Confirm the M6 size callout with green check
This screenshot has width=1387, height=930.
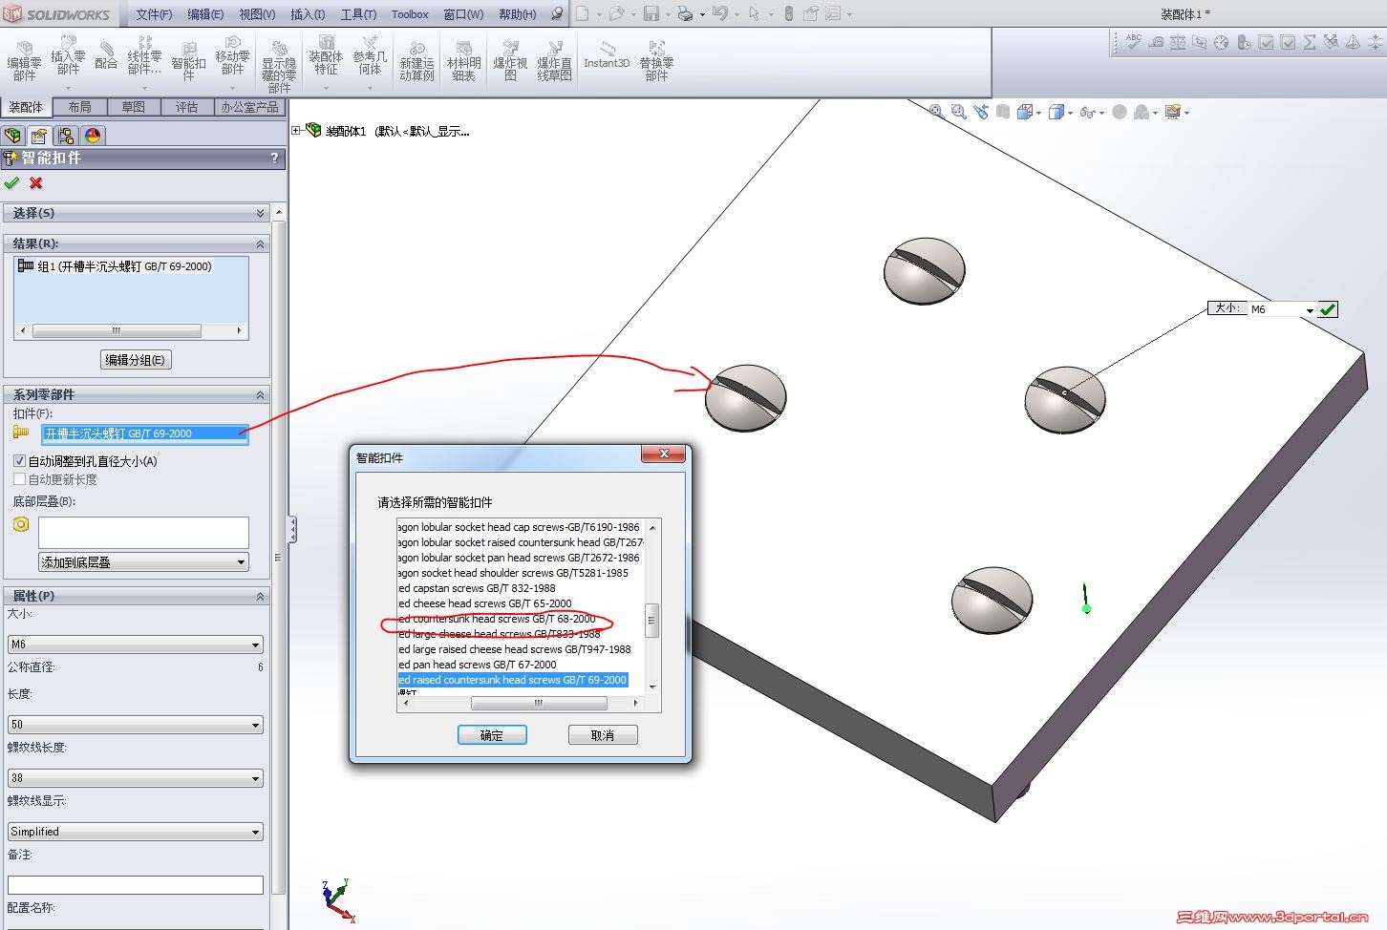[x=1328, y=309]
